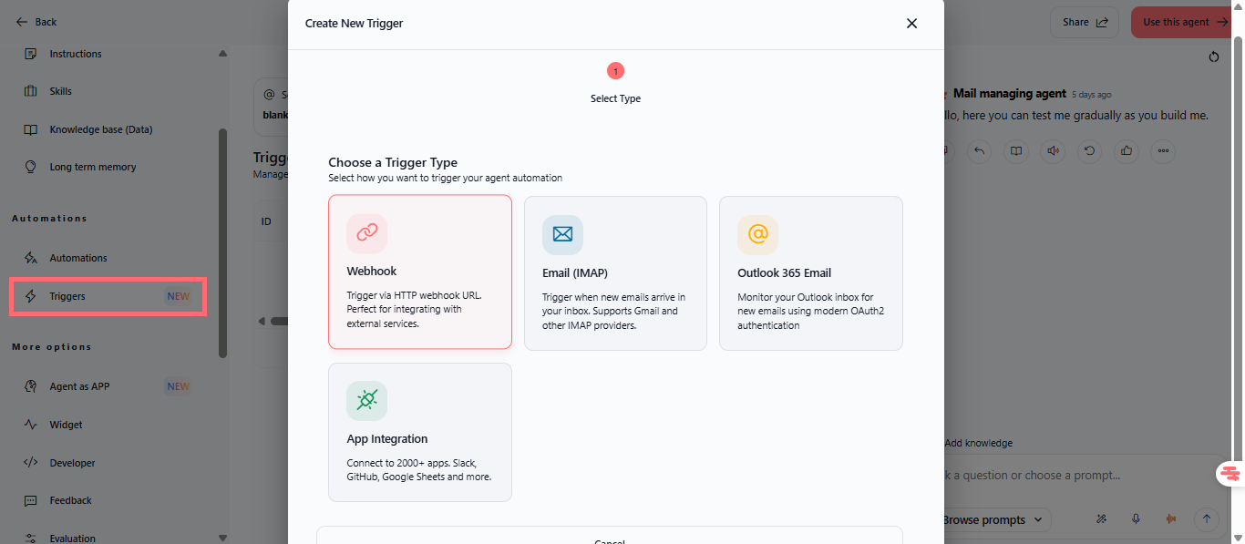Image resolution: width=1245 pixels, height=544 pixels.
Task: Click the microphone icon in chat input
Action: click(1136, 519)
